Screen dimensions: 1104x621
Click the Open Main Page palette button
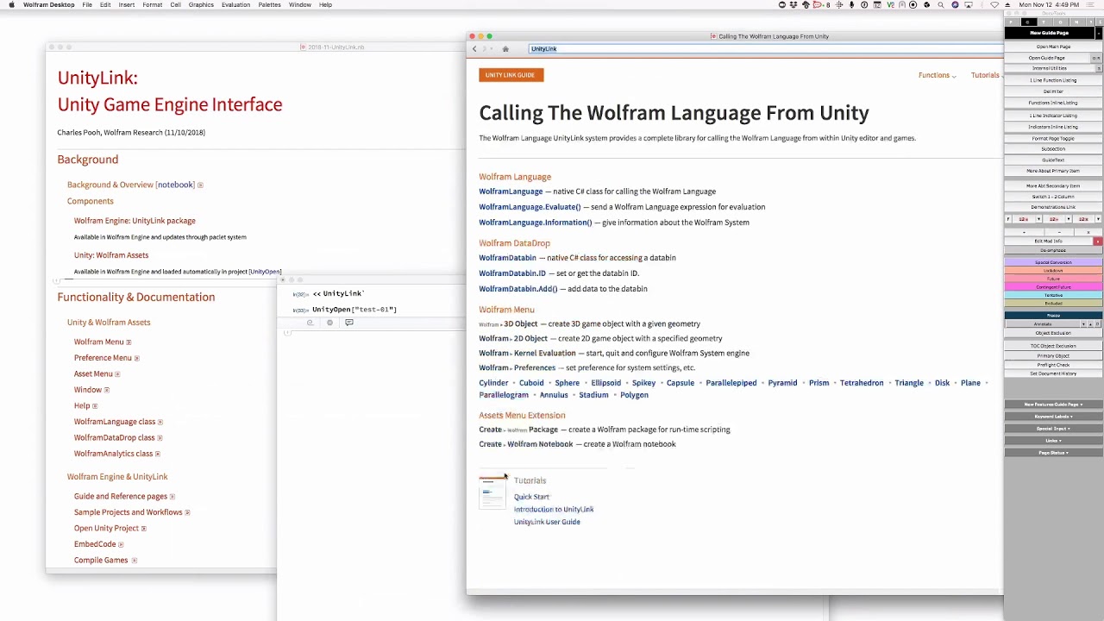pos(1053,47)
